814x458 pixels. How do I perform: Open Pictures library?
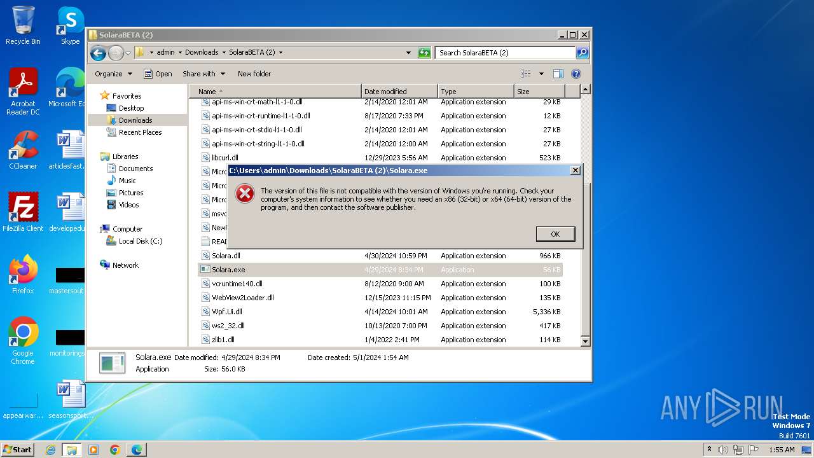coord(131,193)
